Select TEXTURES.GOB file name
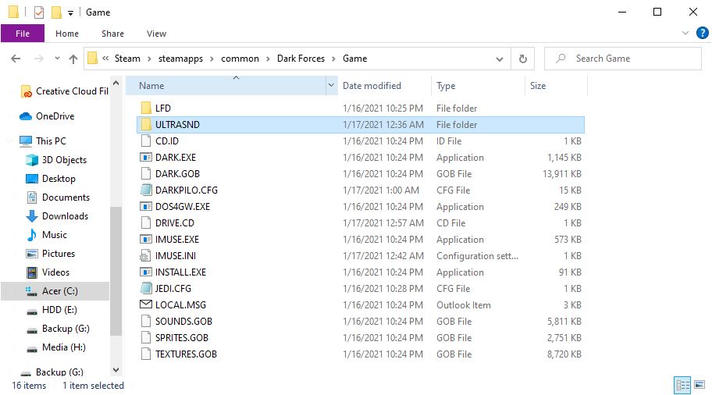The height and width of the screenshot is (395, 712). click(186, 354)
